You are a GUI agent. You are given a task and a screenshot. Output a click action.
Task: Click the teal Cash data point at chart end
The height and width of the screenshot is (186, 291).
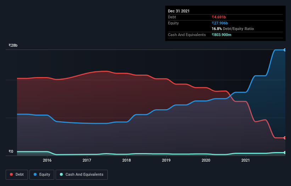[285, 152]
